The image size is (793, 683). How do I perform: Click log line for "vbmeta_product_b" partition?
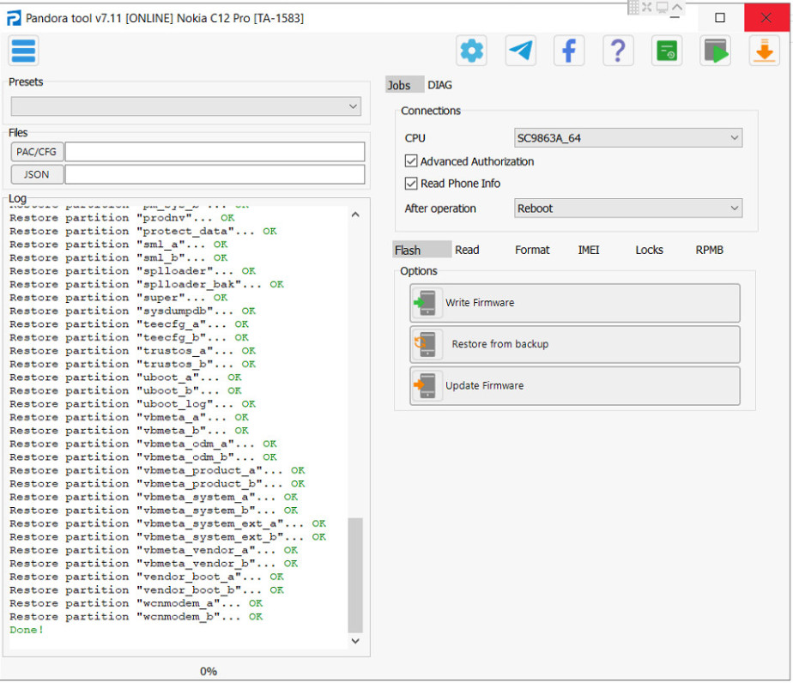[x=157, y=484]
